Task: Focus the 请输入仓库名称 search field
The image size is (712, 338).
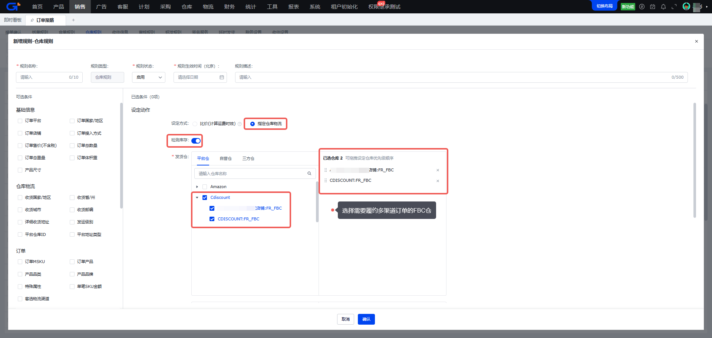Action: pyautogui.click(x=255, y=173)
